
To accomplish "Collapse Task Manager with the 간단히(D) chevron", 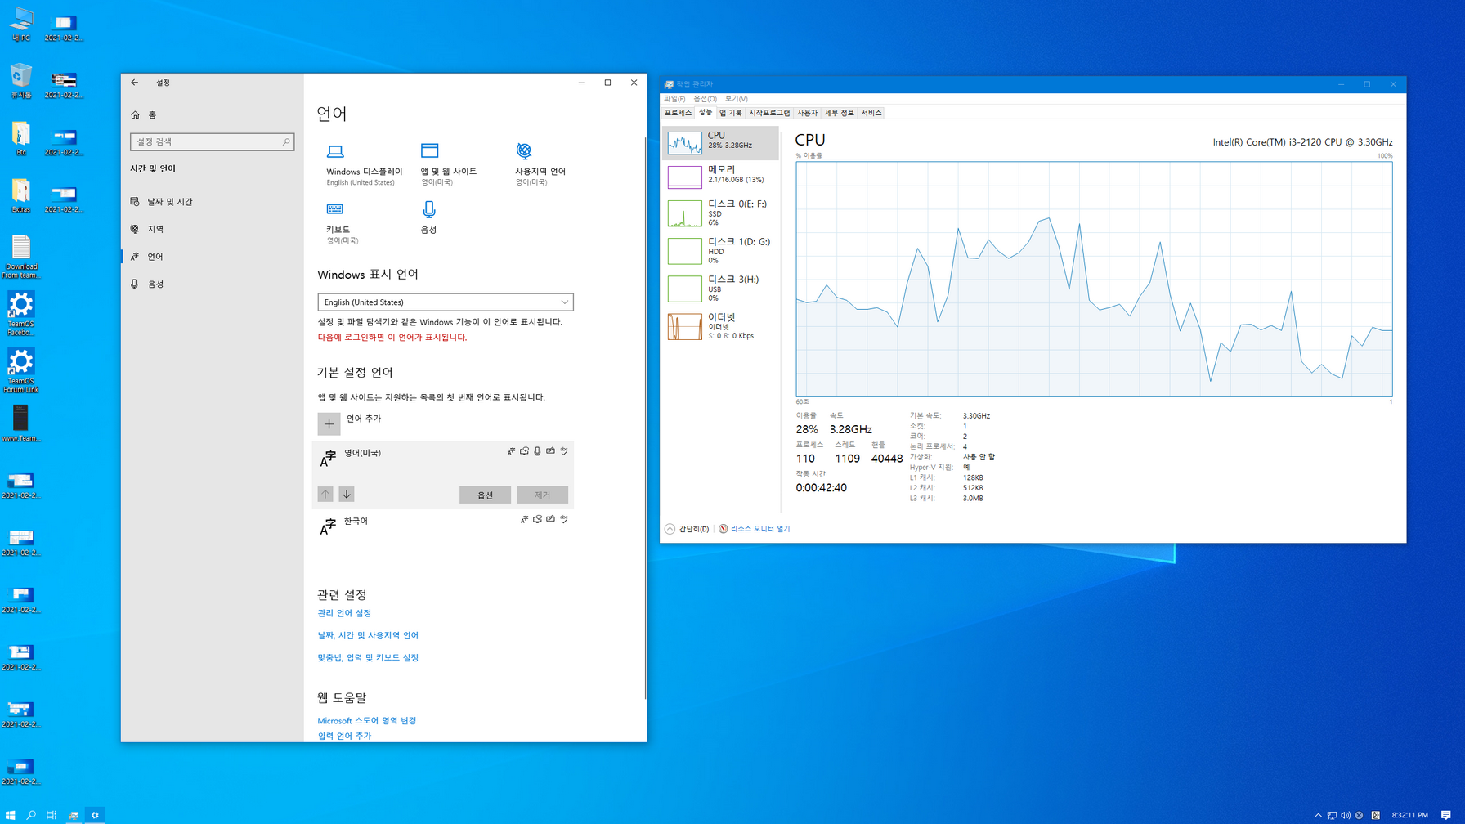I will coord(670,529).
